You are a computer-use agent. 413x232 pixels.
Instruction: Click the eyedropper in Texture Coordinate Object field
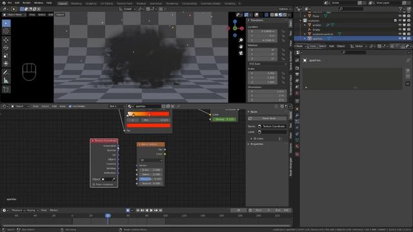pos(114,179)
